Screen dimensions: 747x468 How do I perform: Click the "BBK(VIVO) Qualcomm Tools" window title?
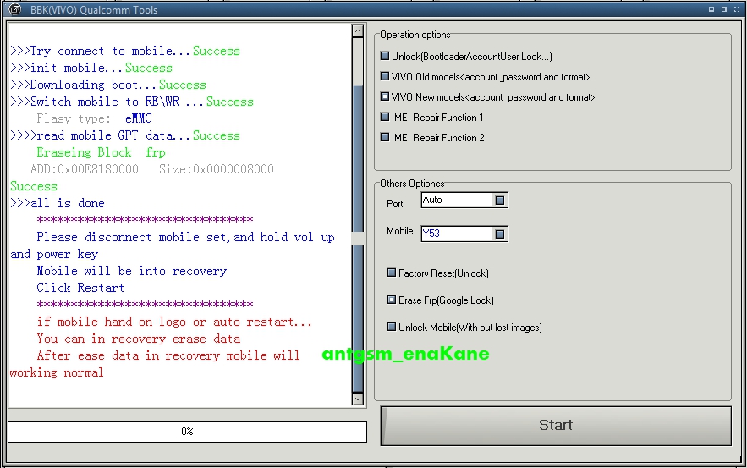(94, 9)
